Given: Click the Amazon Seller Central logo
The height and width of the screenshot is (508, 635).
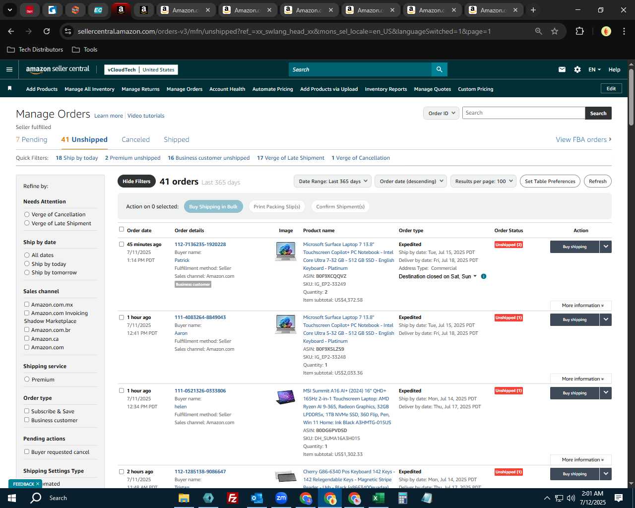Looking at the screenshot, I should 58,69.
